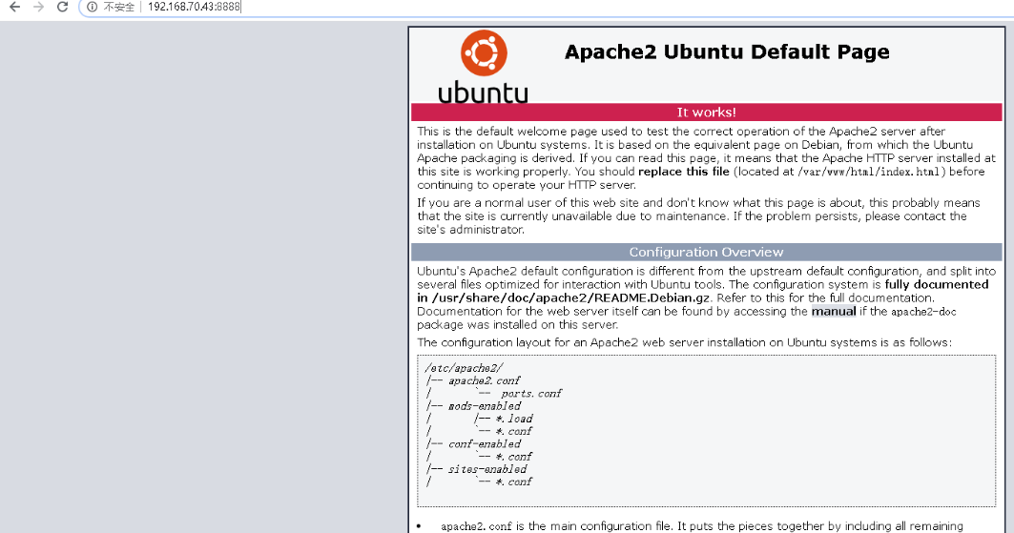
Task: Click the bold 'replace this file' text
Action: tap(684, 172)
